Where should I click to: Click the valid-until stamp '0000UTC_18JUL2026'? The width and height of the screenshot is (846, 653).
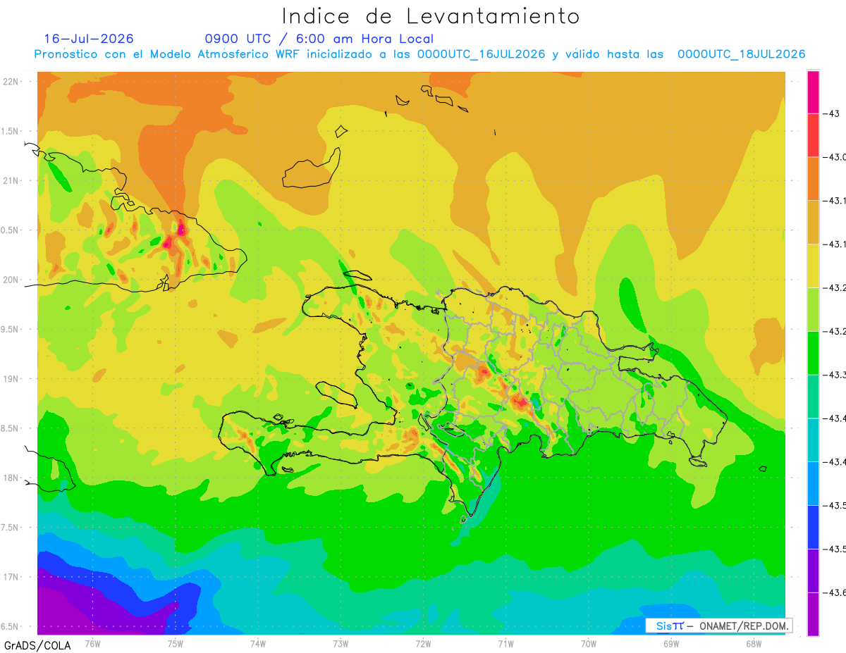pyautogui.click(x=741, y=54)
